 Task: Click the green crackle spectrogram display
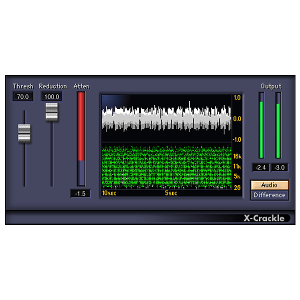pyautogui.click(x=166, y=166)
